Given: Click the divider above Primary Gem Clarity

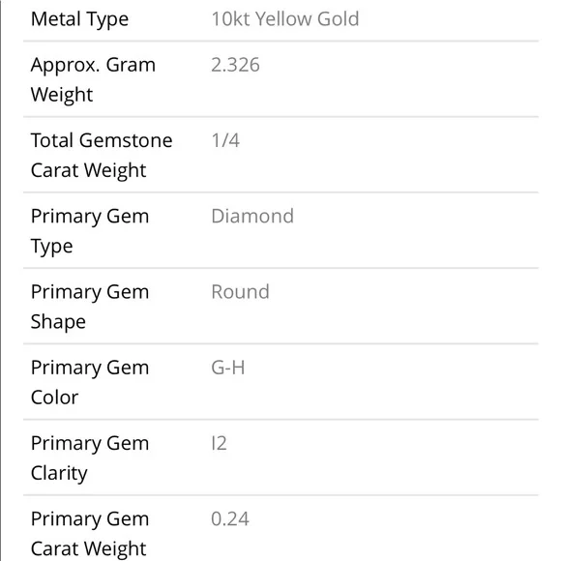Looking at the screenshot, I should [280, 420].
